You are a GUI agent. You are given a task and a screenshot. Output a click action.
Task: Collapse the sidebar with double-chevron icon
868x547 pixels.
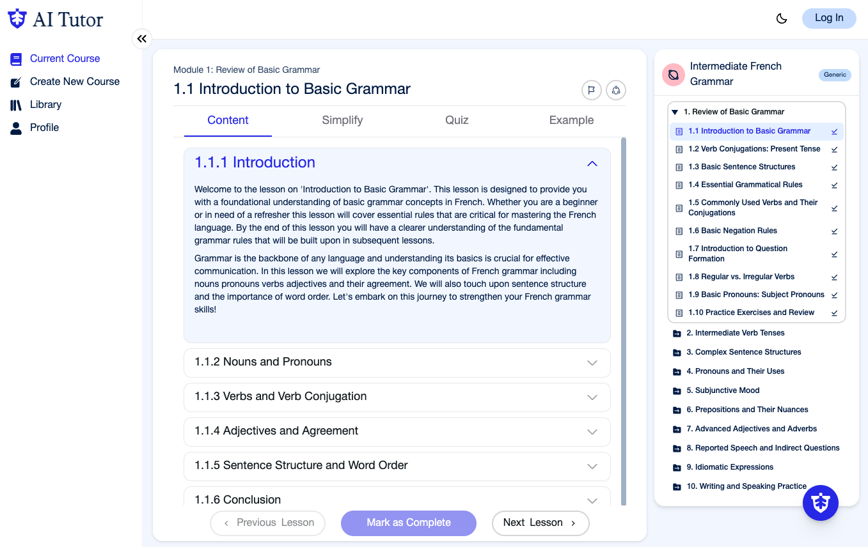(x=142, y=39)
